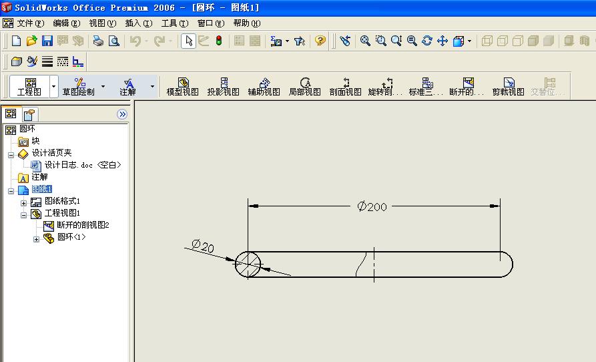Click Zoom to Area icon
This screenshot has width=596, height=362.
click(381, 41)
